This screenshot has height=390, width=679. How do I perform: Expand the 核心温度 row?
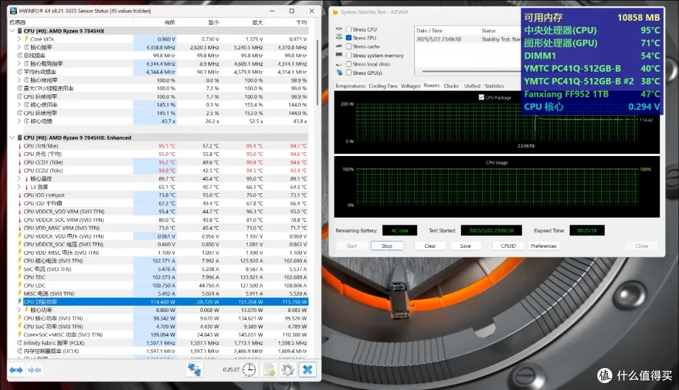click(x=19, y=179)
